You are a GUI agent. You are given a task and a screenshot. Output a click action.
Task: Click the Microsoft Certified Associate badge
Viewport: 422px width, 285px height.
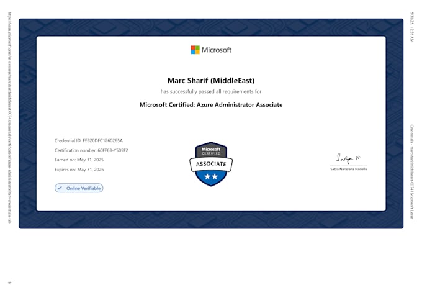pos(211,164)
